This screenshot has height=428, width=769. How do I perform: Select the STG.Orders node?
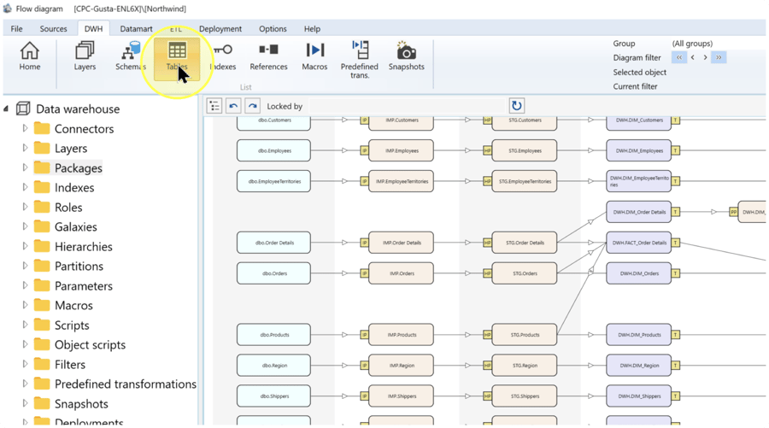[525, 273]
